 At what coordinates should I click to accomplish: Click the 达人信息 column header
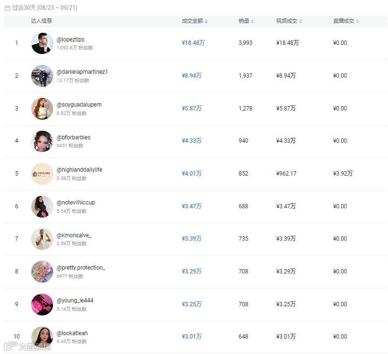[x=41, y=21]
